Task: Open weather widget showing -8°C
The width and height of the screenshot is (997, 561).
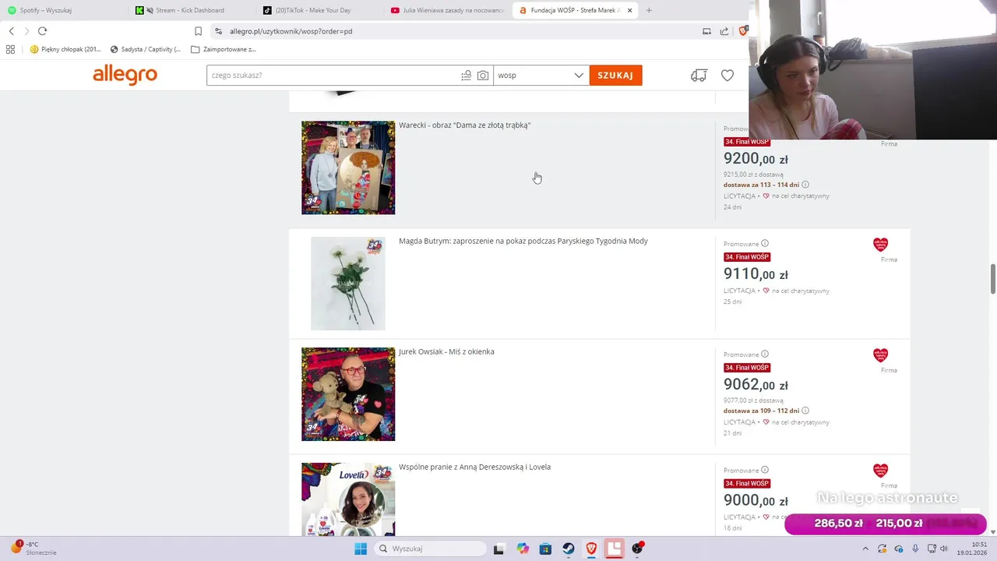Action: click(x=33, y=549)
